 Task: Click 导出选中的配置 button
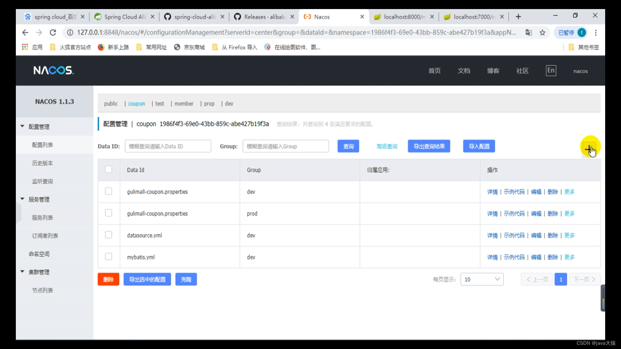click(x=147, y=279)
